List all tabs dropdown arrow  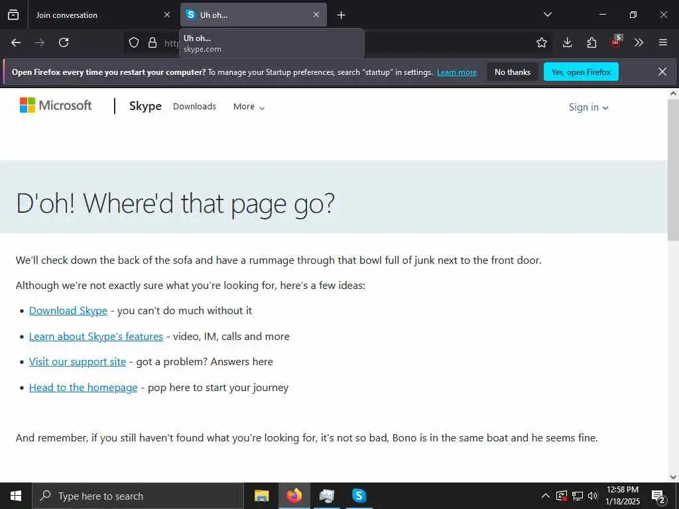point(547,15)
